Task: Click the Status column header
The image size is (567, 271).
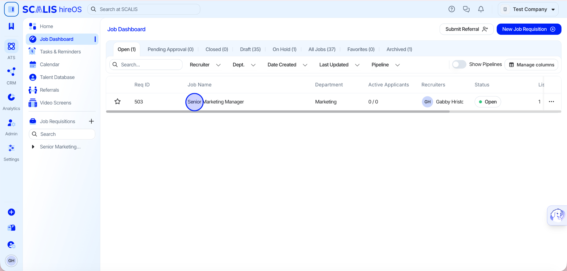Action: coord(482,85)
